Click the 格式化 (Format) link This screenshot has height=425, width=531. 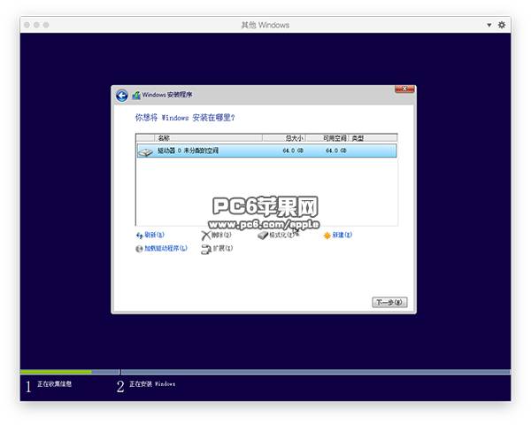(281, 235)
